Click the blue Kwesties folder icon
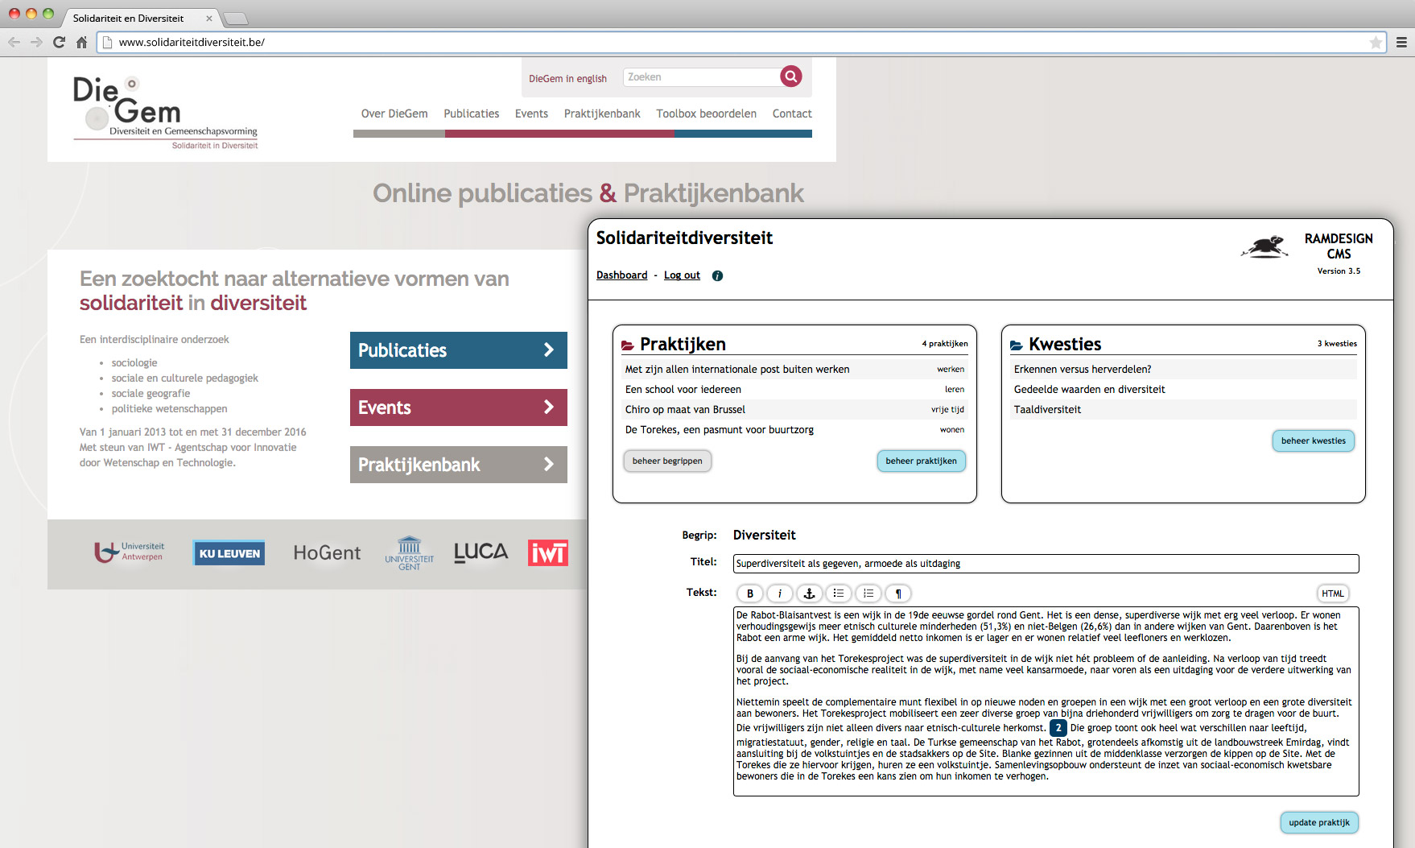Viewport: 1415px width, 848px height. (1017, 345)
